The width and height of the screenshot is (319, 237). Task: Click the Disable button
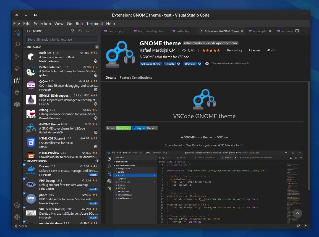[170, 64]
